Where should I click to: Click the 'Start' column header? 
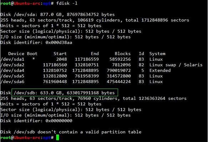click(x=60, y=54)
